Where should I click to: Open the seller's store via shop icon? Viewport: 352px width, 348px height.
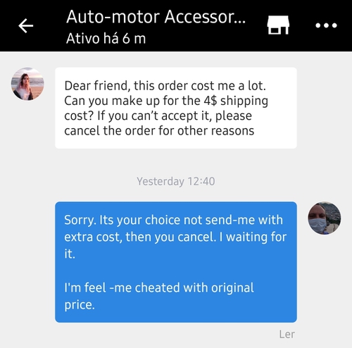[278, 25]
